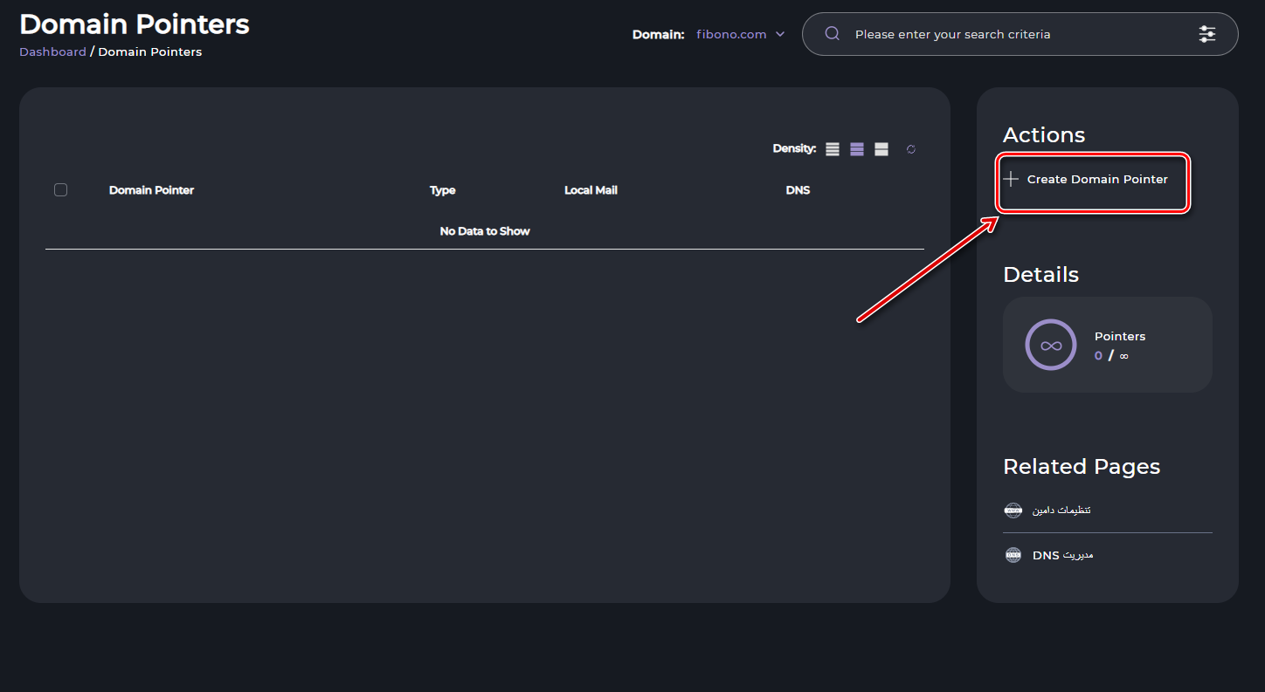Click Domain Pointers breadcrumb text
The width and height of the screenshot is (1265, 692).
point(150,52)
